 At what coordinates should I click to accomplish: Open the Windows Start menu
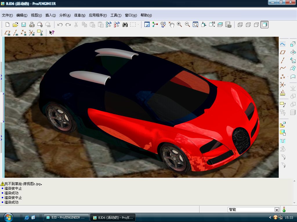click(x=8, y=217)
